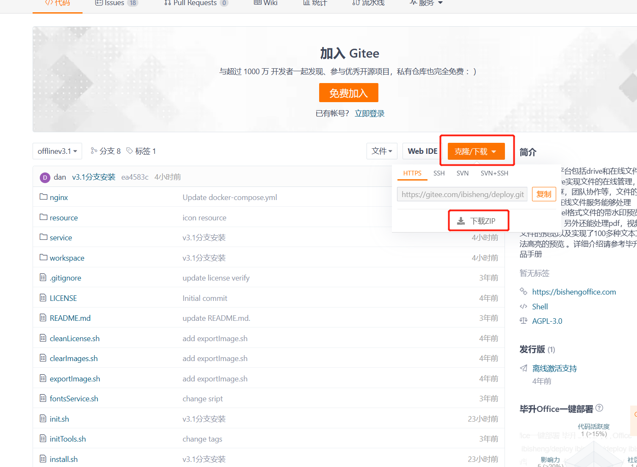637x467 pixels.
Task: Click the workspace folder icon
Action: [x=43, y=258]
